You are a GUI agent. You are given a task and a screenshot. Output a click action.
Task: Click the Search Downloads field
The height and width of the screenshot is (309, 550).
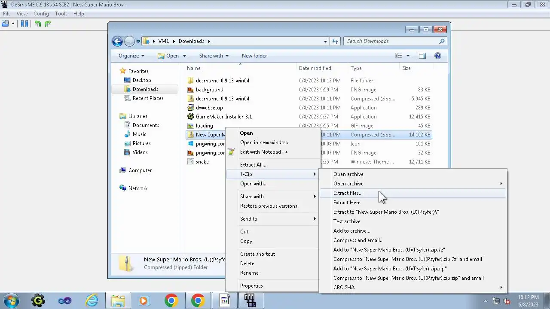point(395,41)
